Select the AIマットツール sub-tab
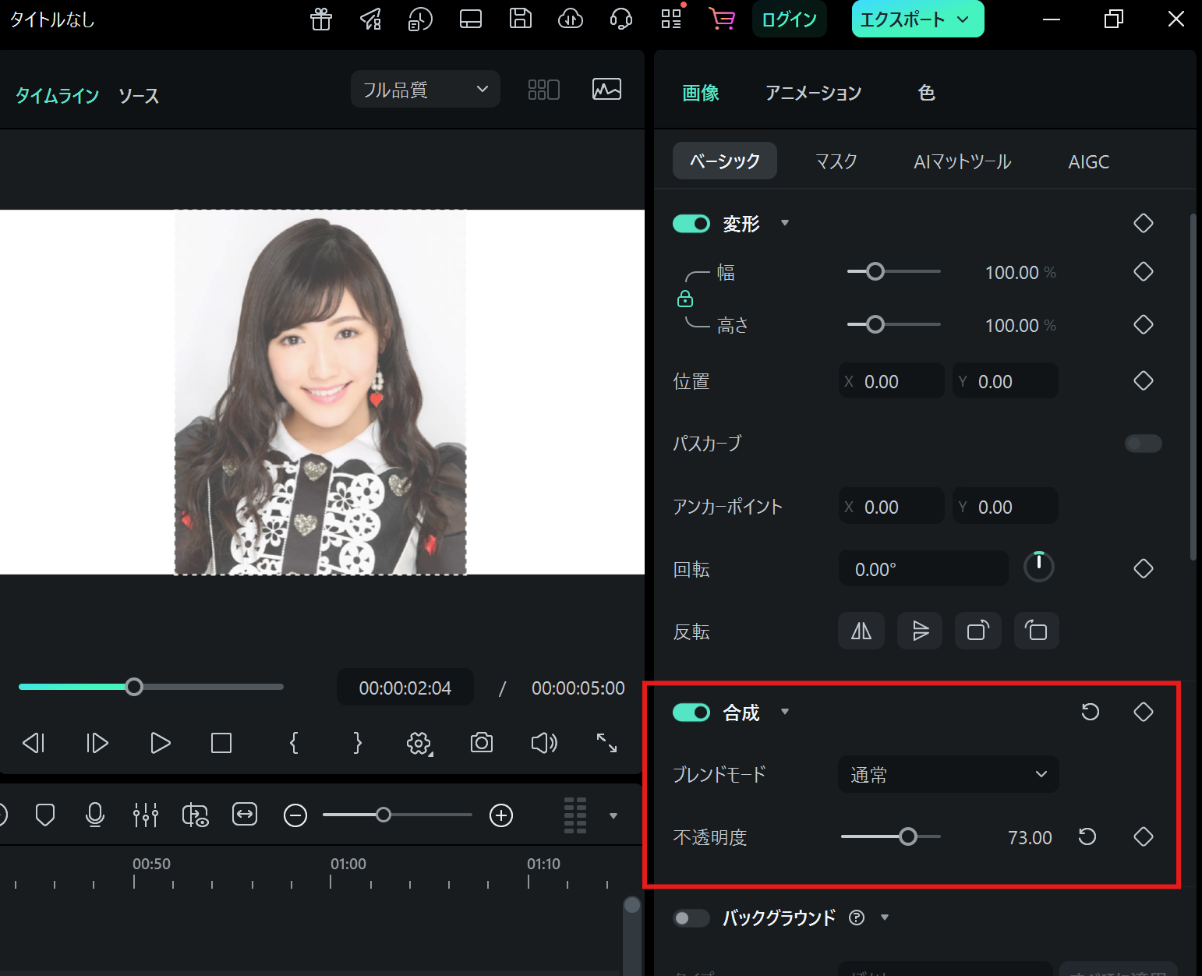 coord(963,161)
